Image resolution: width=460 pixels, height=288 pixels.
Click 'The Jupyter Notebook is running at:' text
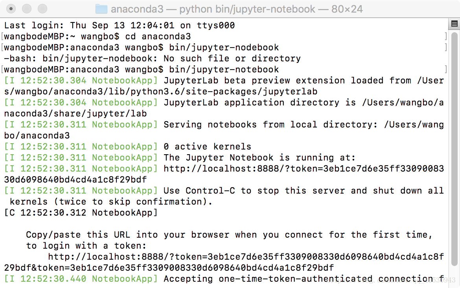(259, 158)
